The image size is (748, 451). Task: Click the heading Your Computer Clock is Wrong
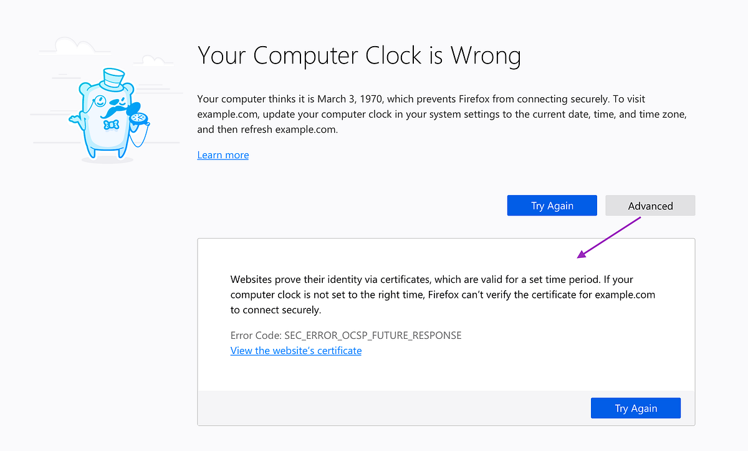pyautogui.click(x=359, y=55)
